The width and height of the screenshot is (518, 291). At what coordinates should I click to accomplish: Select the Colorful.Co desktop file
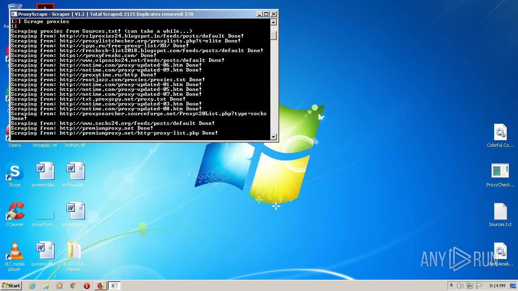pos(500,135)
